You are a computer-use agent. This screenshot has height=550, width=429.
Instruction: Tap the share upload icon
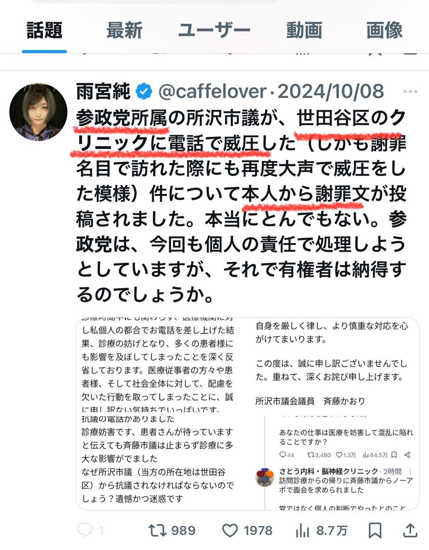coord(410,530)
